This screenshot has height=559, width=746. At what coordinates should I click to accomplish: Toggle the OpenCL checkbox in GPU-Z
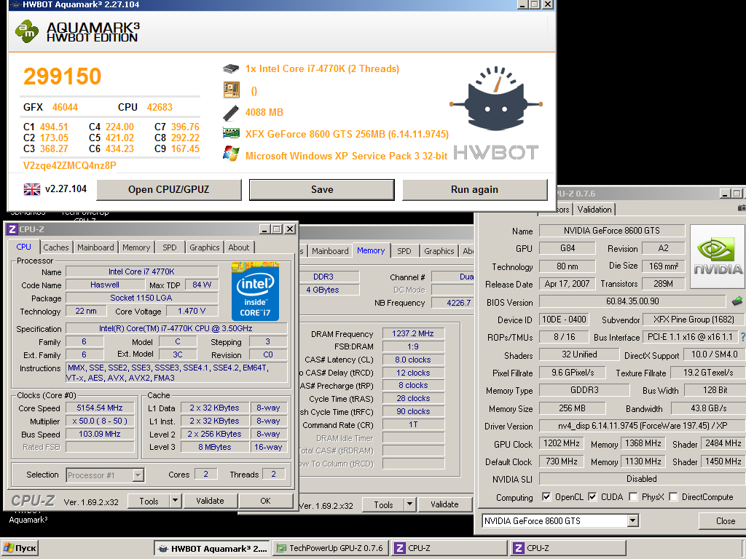(x=546, y=496)
